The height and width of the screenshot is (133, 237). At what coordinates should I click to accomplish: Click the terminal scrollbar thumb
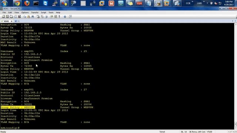coord(236,124)
